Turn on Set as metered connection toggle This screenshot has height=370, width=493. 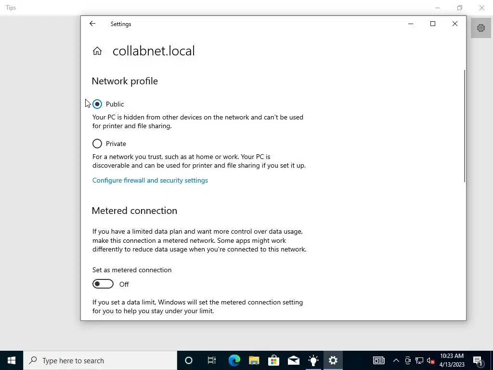103,284
